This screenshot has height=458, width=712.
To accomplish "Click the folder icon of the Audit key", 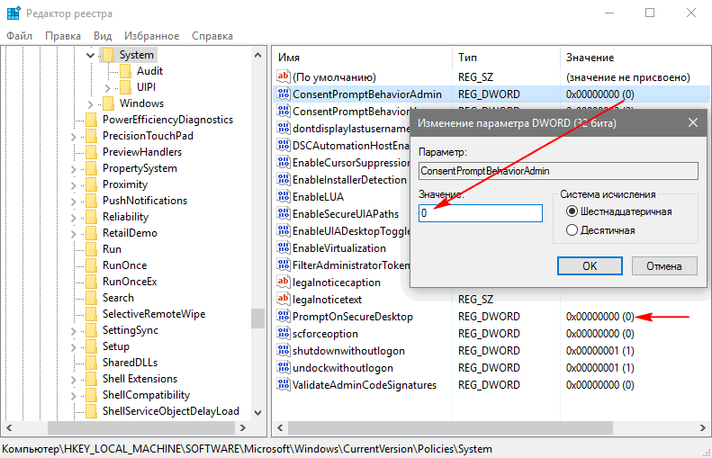I will [125, 71].
